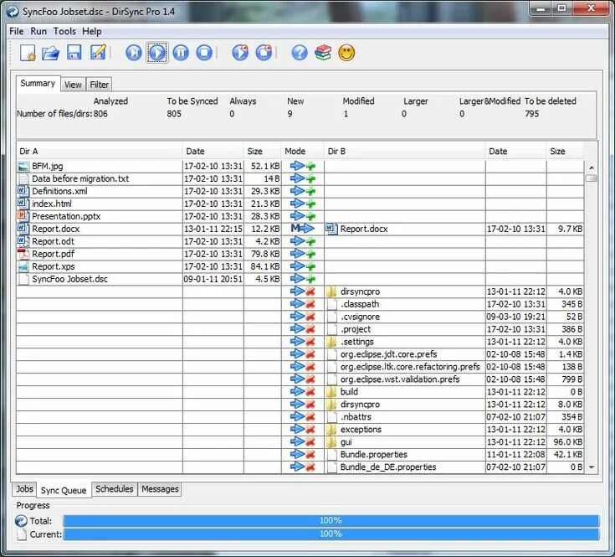615x557 pixels.
Task: Click delete mode icon in build row
Action: point(303,391)
